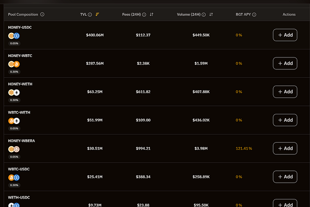Screen dimensions: 310x207
Task: Select the $994.21 fees value
Action: point(143,148)
